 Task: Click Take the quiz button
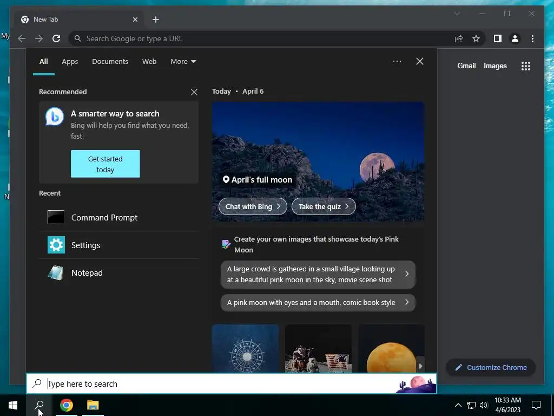324,206
